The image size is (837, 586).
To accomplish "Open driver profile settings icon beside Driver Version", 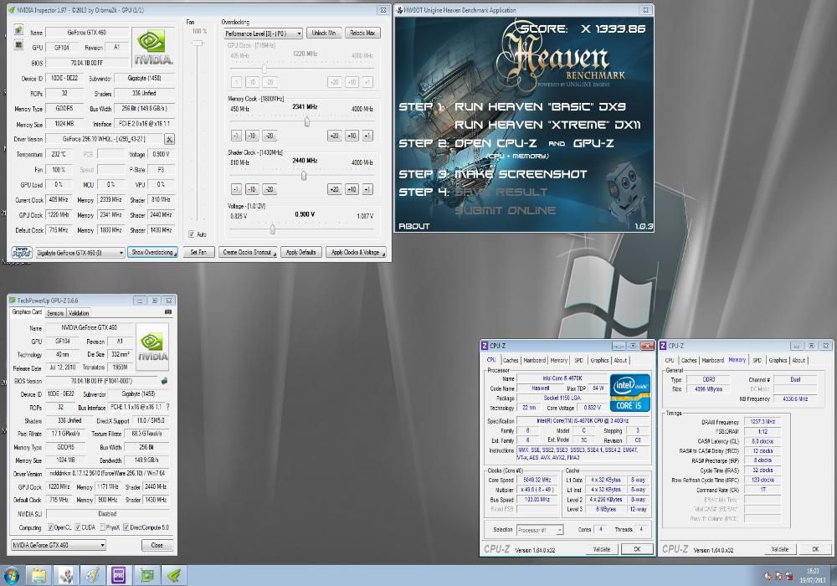I will click(x=169, y=139).
